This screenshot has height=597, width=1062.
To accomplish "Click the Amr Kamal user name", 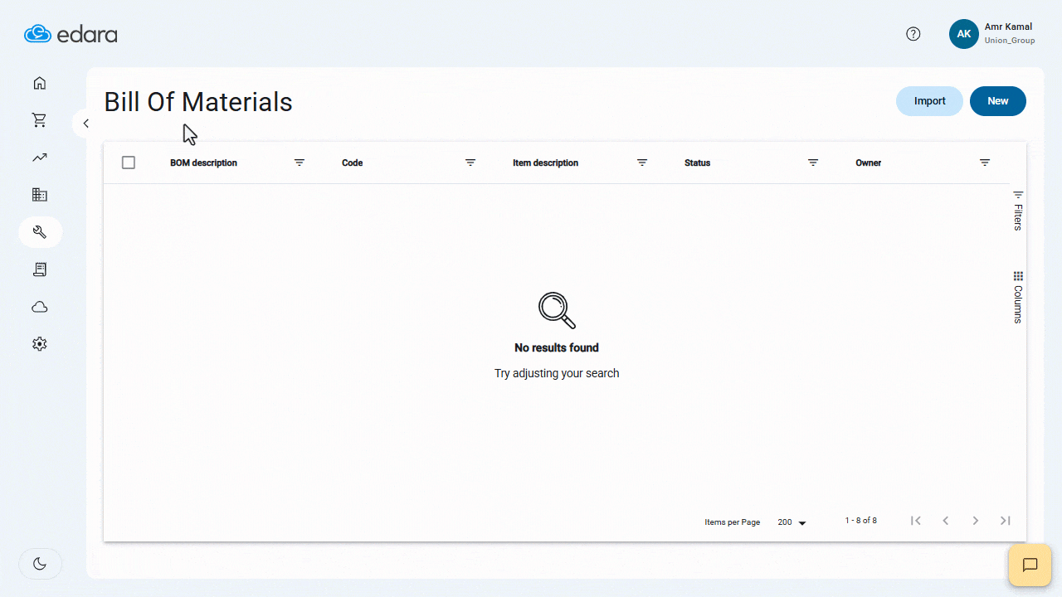I will point(1008,27).
